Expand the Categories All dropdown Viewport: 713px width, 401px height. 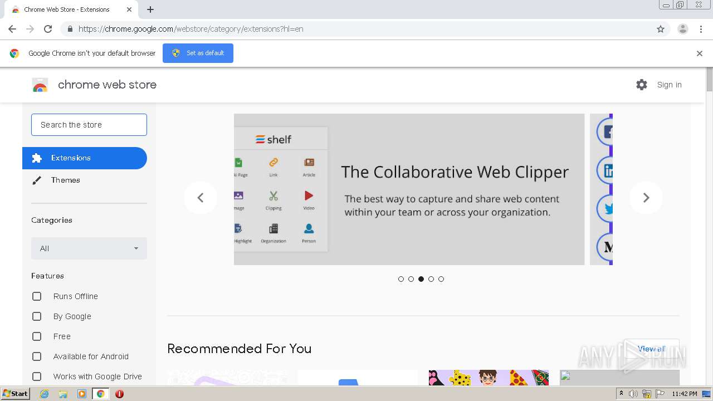tap(89, 248)
